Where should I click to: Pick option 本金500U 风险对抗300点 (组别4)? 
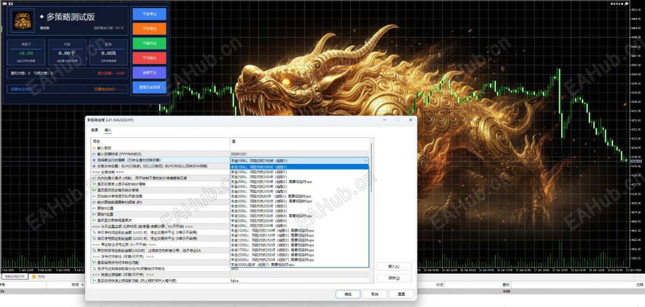(x=300, y=226)
